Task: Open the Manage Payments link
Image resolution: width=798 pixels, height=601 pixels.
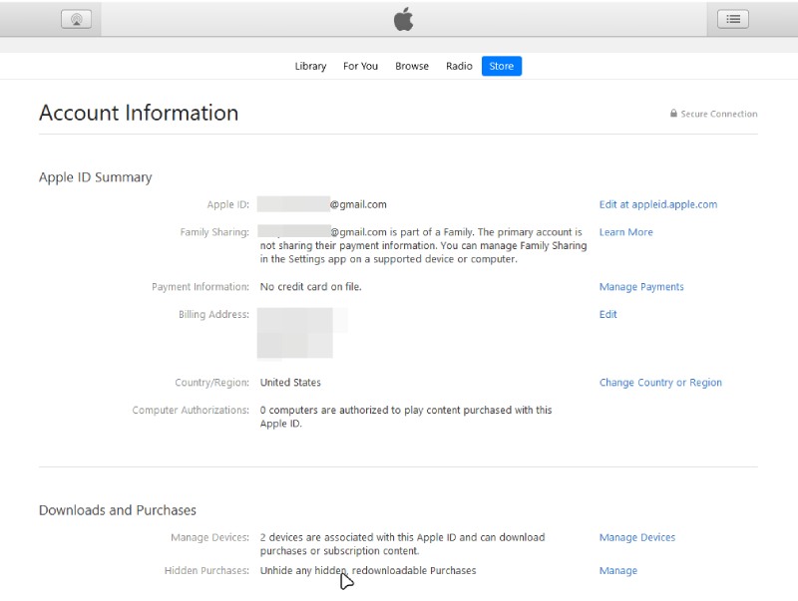Action: [641, 287]
